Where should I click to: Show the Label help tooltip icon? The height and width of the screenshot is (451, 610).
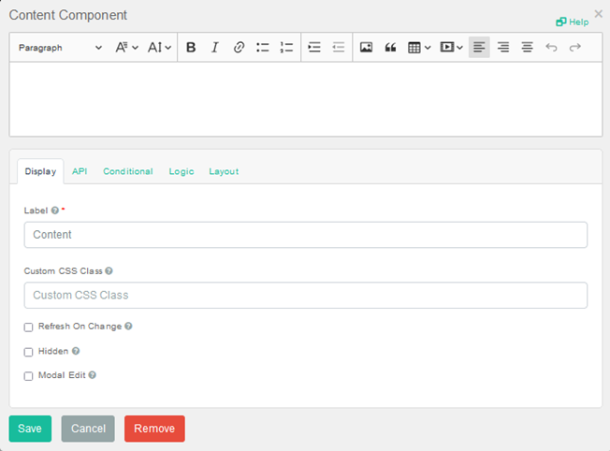pyautogui.click(x=55, y=211)
